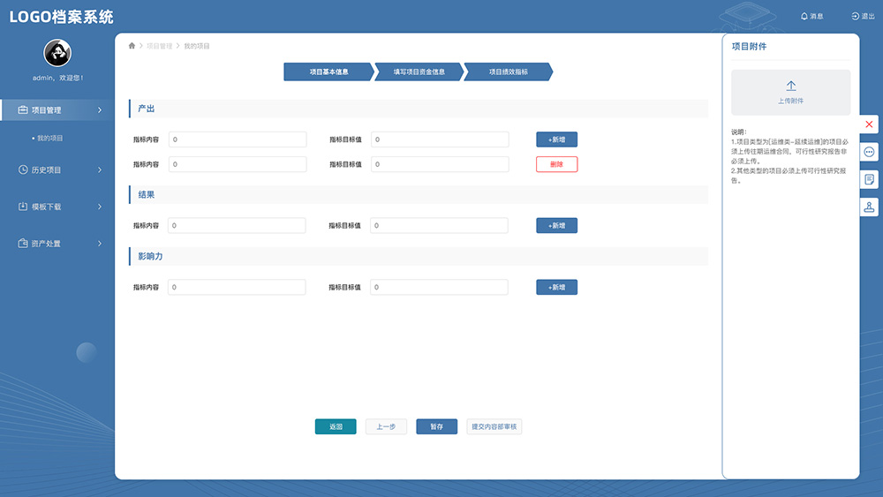This screenshot has height=497, width=883.
Task: Click the 资产处置 wallet icon
Action: point(23,243)
